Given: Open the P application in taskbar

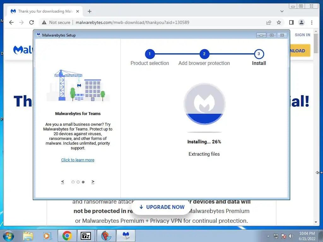Looking at the screenshot, I should click(x=106, y=236).
